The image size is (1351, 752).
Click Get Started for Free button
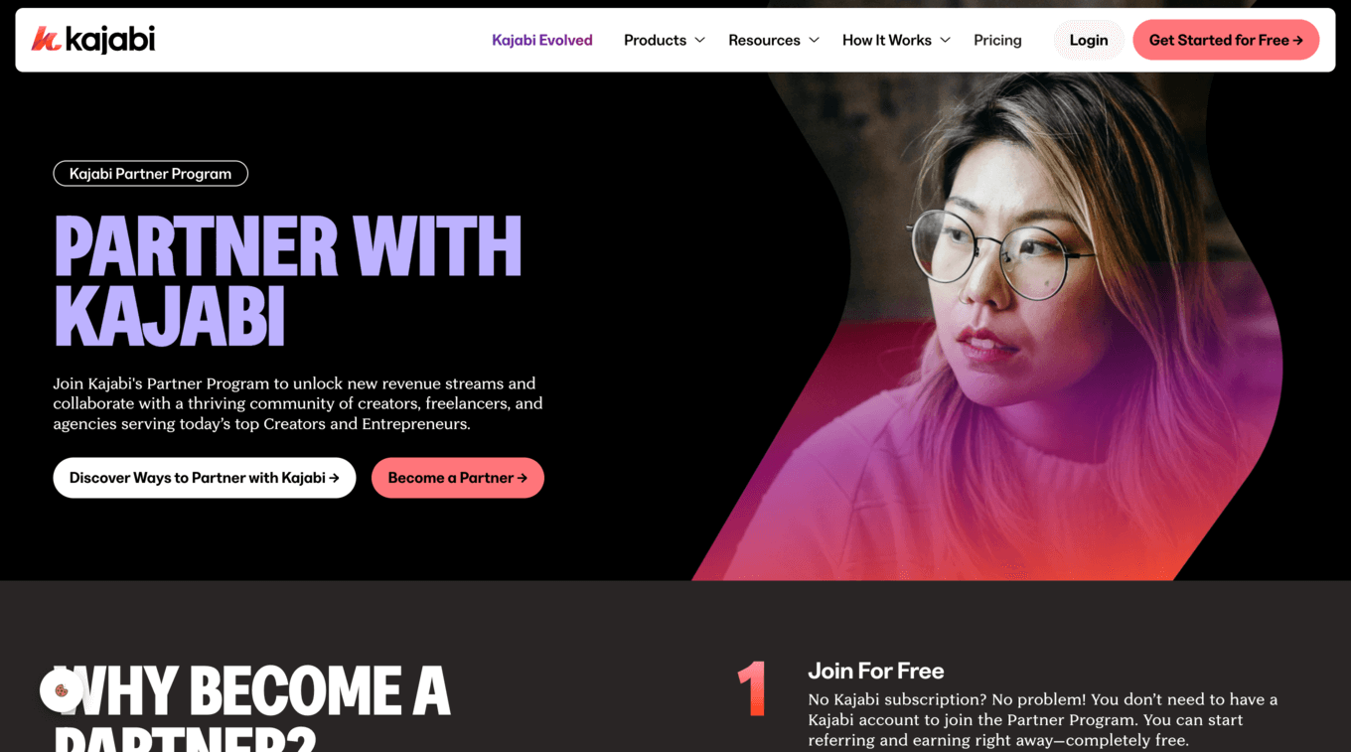coord(1226,40)
